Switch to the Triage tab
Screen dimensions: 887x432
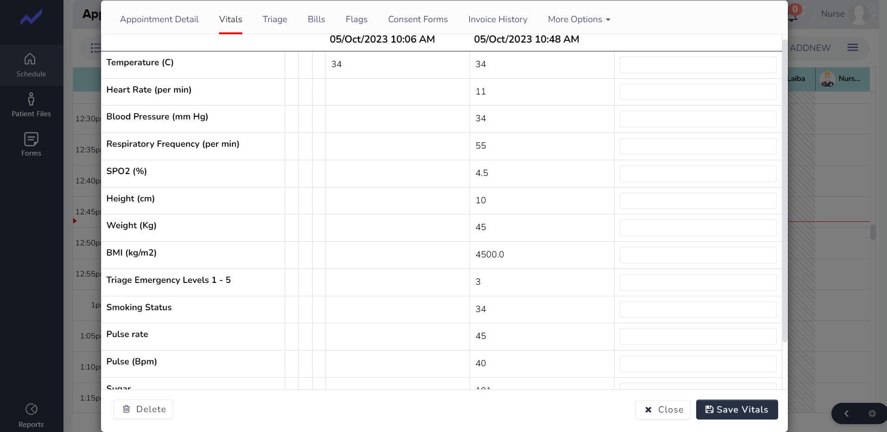point(275,19)
